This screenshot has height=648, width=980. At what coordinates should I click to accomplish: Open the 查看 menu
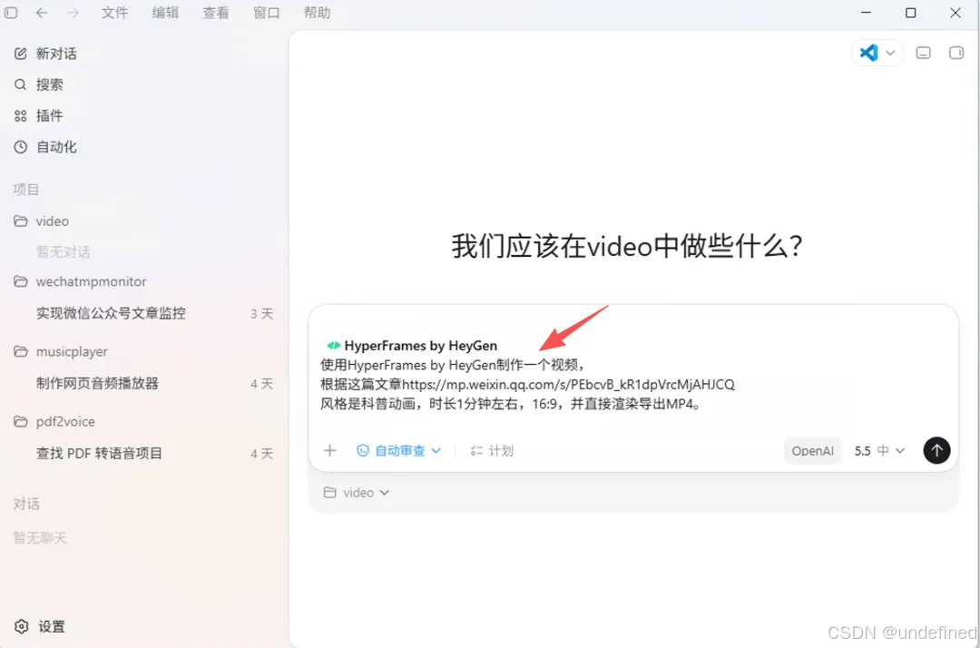(x=216, y=13)
